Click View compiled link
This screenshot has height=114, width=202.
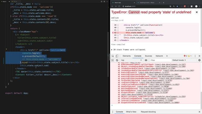[x=118, y=44]
